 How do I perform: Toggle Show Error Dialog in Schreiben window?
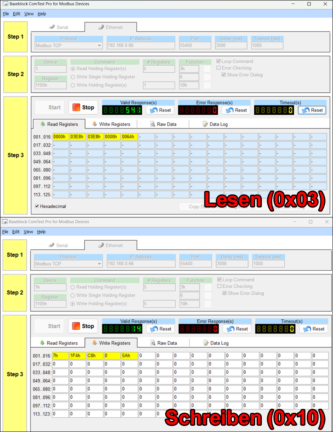[x=225, y=293]
